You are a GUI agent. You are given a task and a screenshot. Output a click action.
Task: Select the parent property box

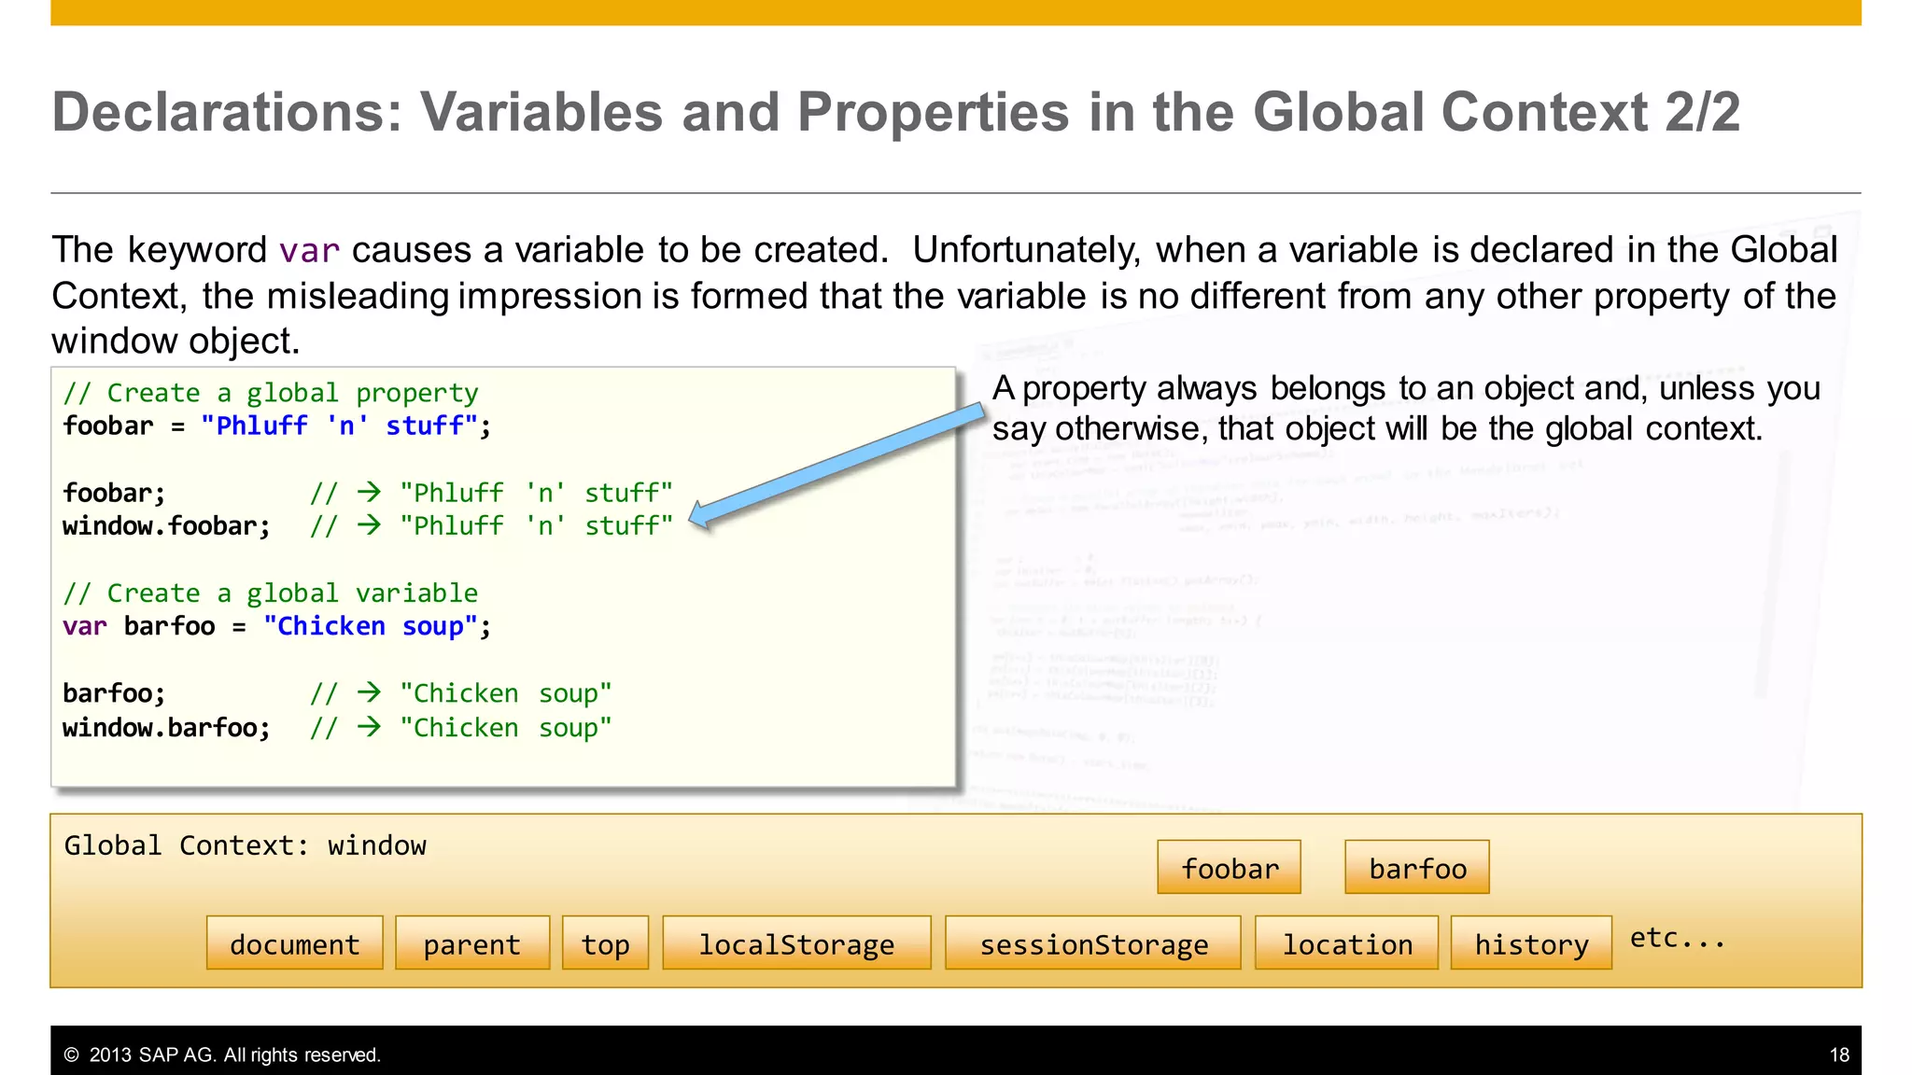pos(472,942)
